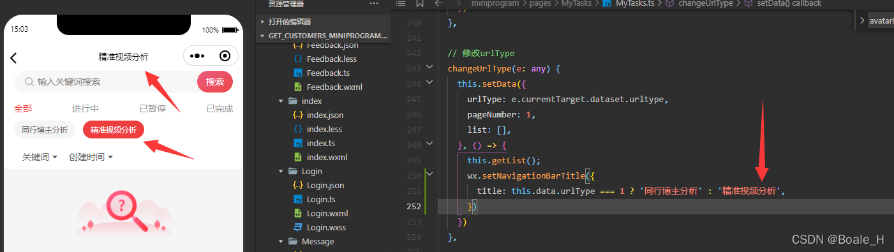Click the 输入关键词搜索 input field
This screenshot has height=252, width=894.
tap(105, 82)
